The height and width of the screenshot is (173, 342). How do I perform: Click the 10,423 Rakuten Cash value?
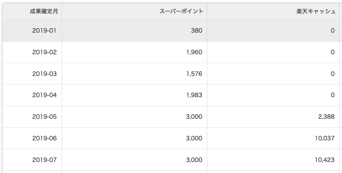(325, 160)
